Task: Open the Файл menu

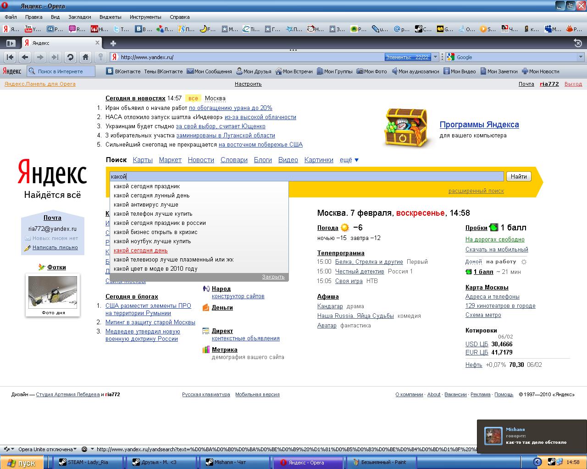Action: point(11,17)
